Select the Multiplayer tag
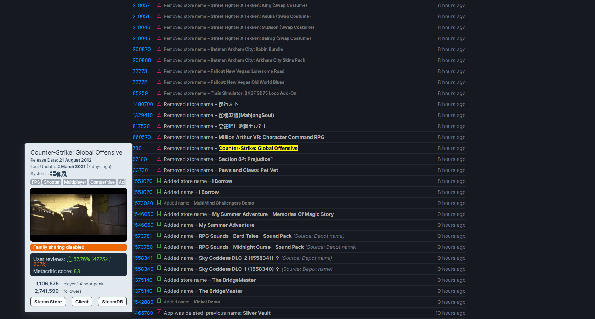 click(x=75, y=182)
